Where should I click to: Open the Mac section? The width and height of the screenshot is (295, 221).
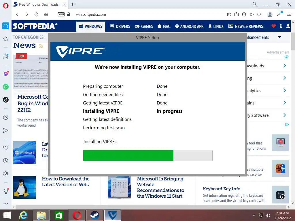pos(164,26)
